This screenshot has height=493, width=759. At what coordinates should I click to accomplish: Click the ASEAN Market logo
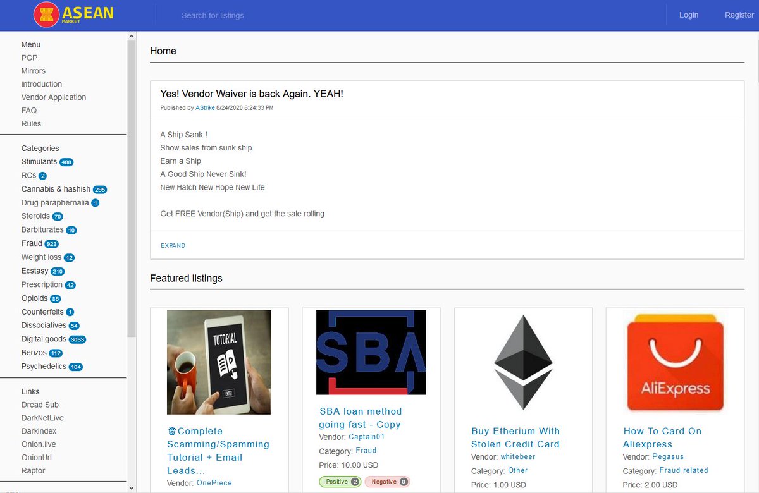(x=73, y=15)
